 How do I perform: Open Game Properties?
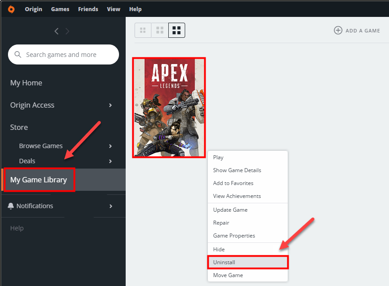pyautogui.click(x=248, y=236)
